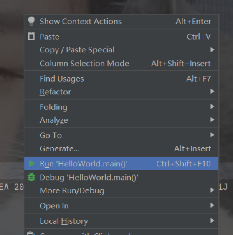The height and width of the screenshot is (235, 233).
Task: Click the lightbulb Show Context Actions icon
Action: coord(31,21)
